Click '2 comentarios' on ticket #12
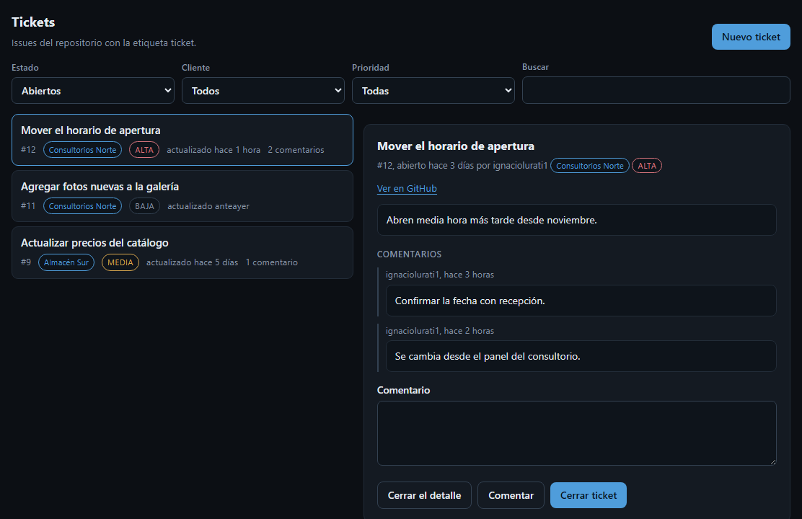The height and width of the screenshot is (519, 802). [296, 150]
